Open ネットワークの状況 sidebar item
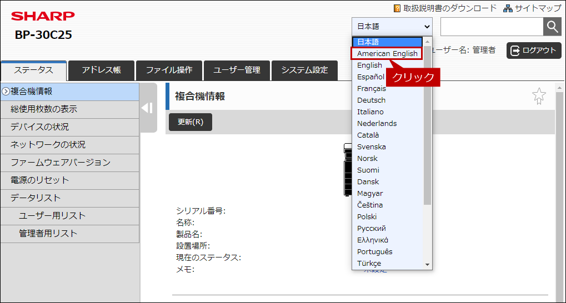Viewport: 566px width, 303px height. point(69,145)
